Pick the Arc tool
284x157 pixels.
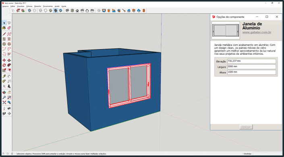4,49
